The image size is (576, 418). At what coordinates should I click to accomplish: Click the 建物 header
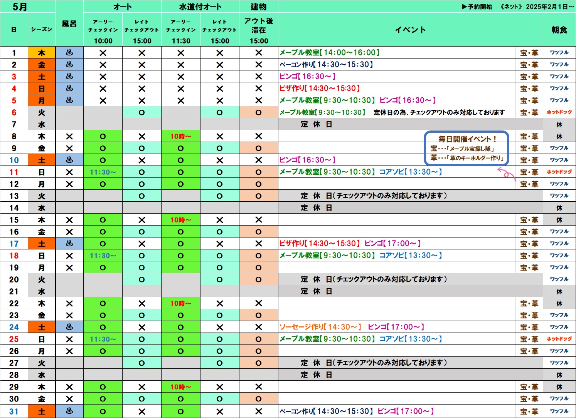click(259, 7)
